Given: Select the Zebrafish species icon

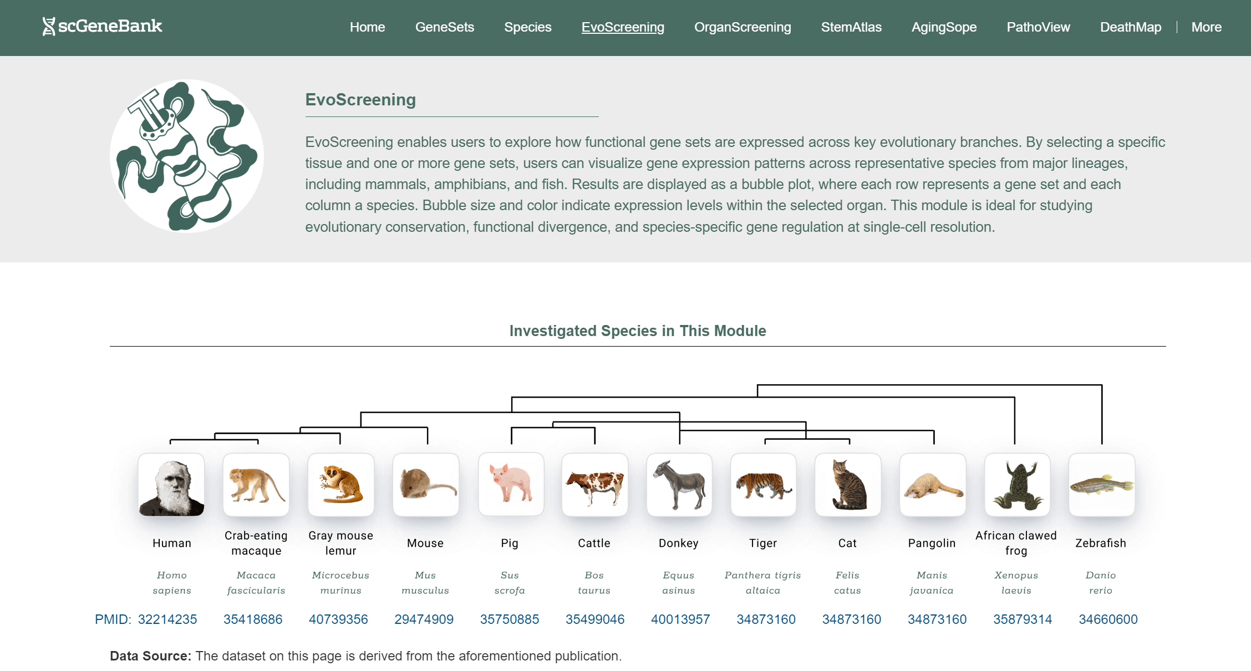Looking at the screenshot, I should coord(1101,485).
